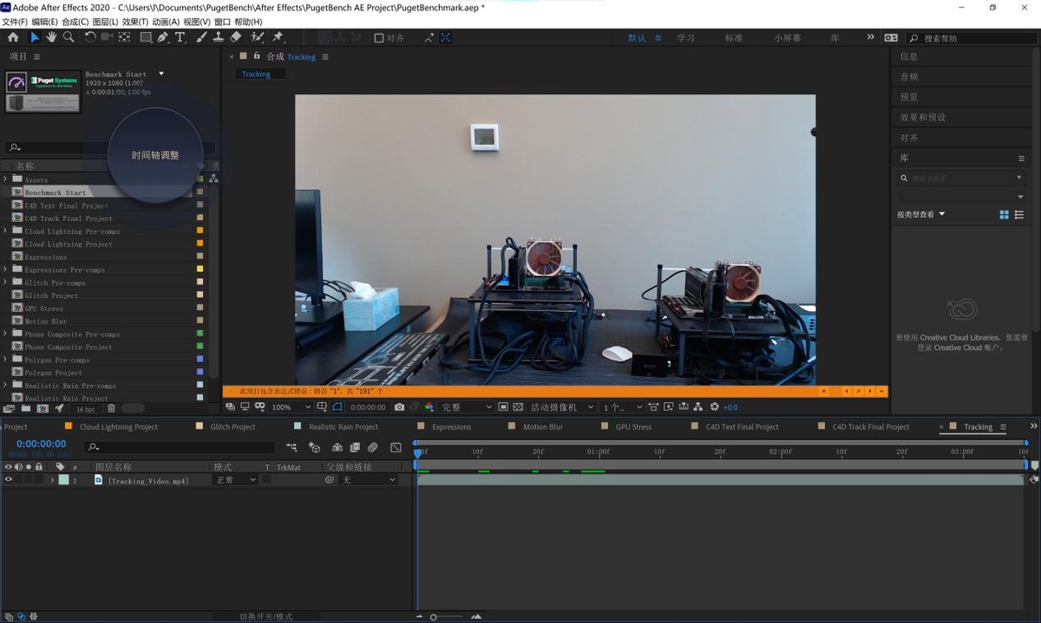Click the +0.0 exposure value
The image size is (1041, 623).
tap(730, 407)
